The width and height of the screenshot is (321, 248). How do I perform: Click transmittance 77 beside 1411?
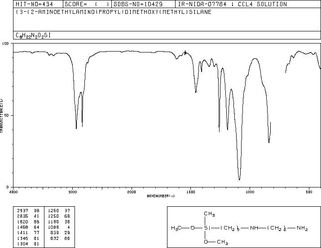click(36, 233)
